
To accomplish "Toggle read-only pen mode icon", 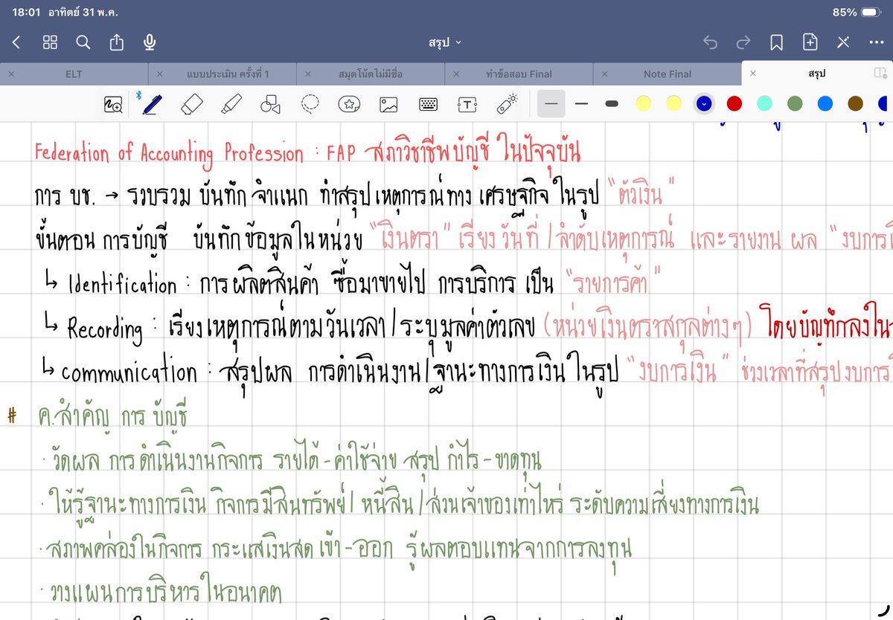I will tap(844, 42).
